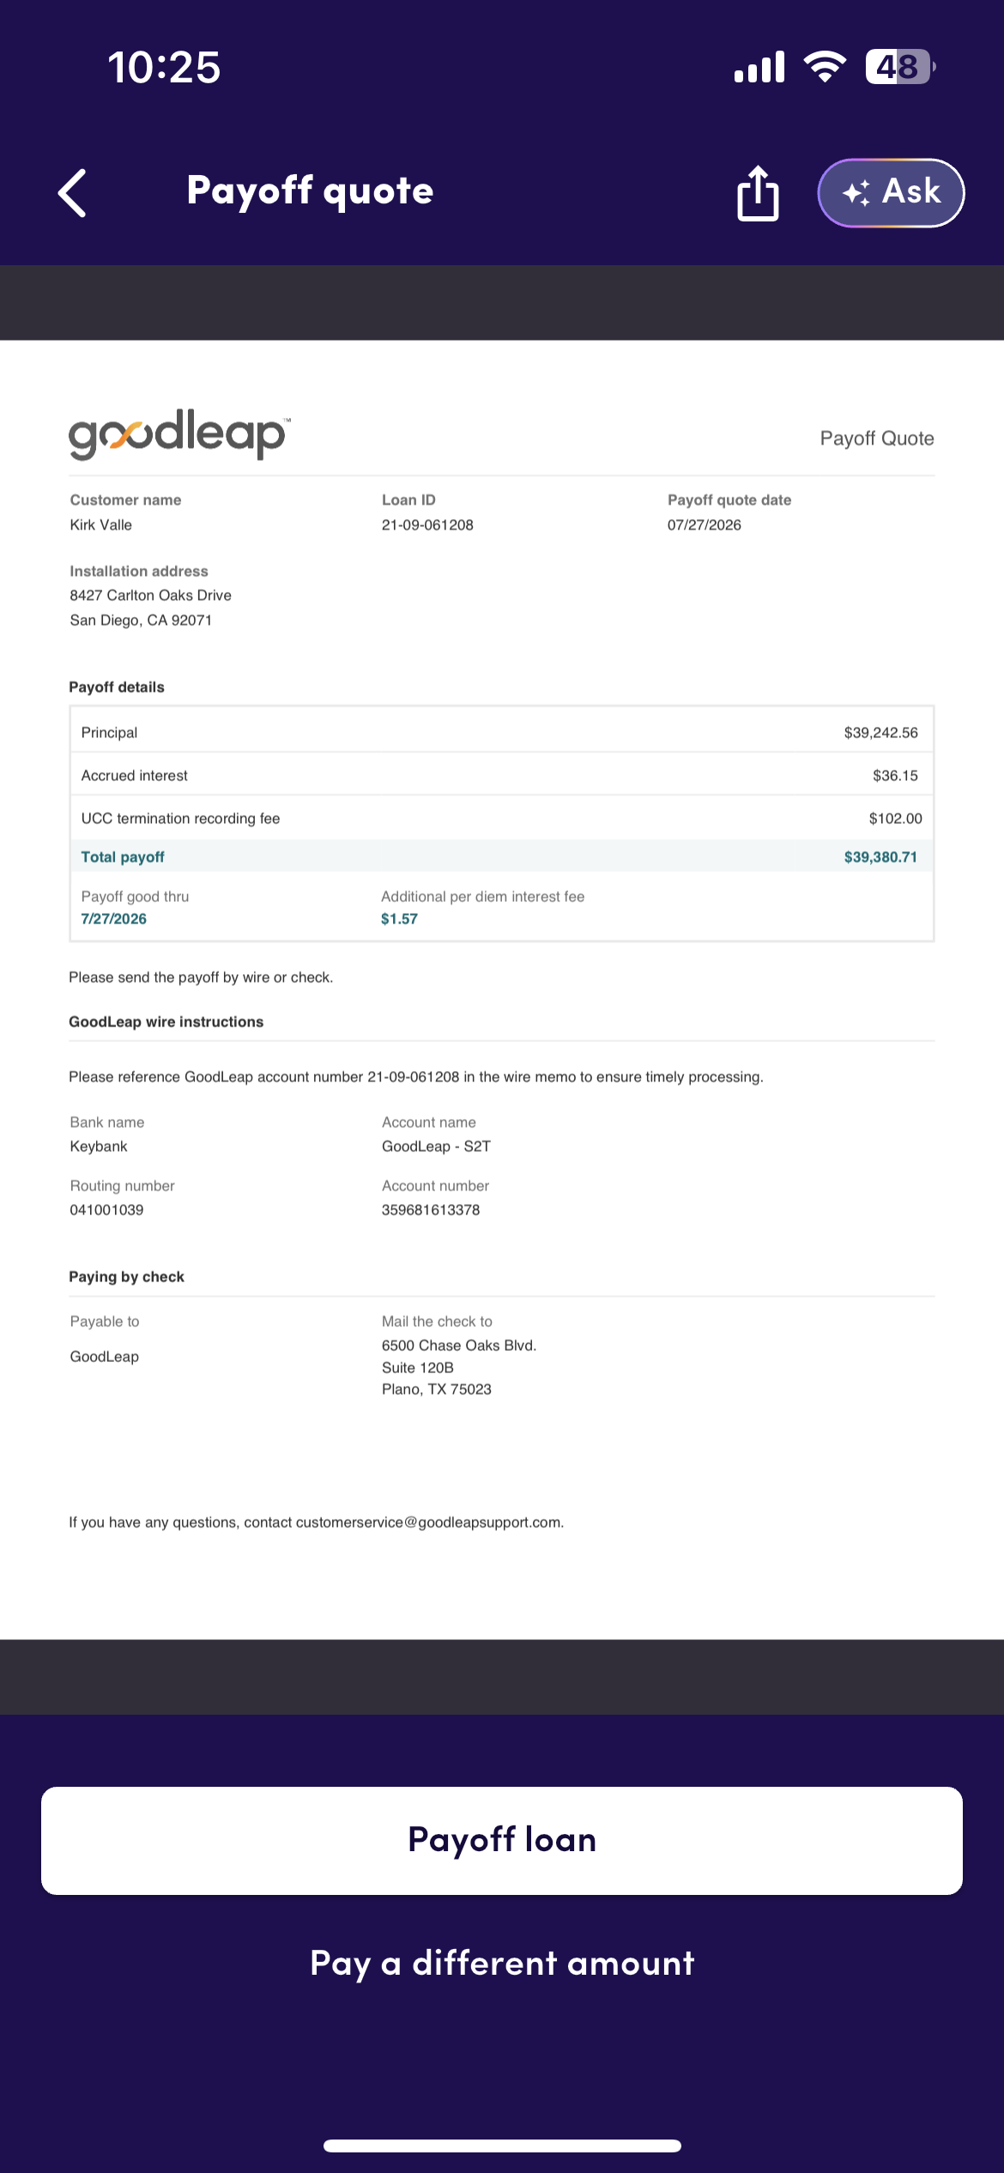Choose Pay a different amount
This screenshot has height=2173, width=1004.
click(502, 1963)
